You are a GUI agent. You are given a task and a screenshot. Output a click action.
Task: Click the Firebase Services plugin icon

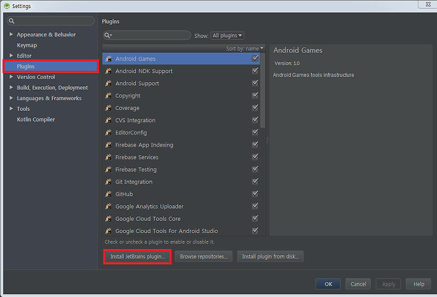click(x=109, y=157)
